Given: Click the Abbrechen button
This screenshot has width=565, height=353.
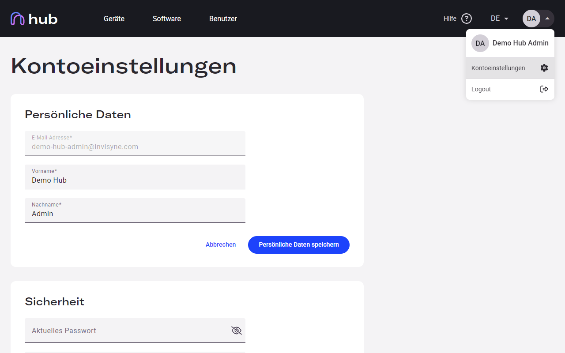Looking at the screenshot, I should (221, 244).
